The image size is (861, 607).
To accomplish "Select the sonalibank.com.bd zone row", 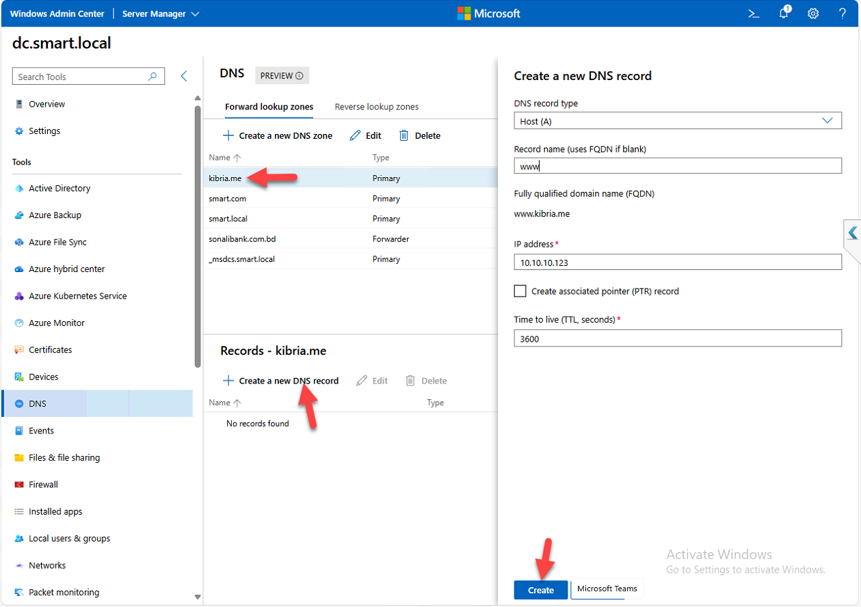I will (x=350, y=239).
